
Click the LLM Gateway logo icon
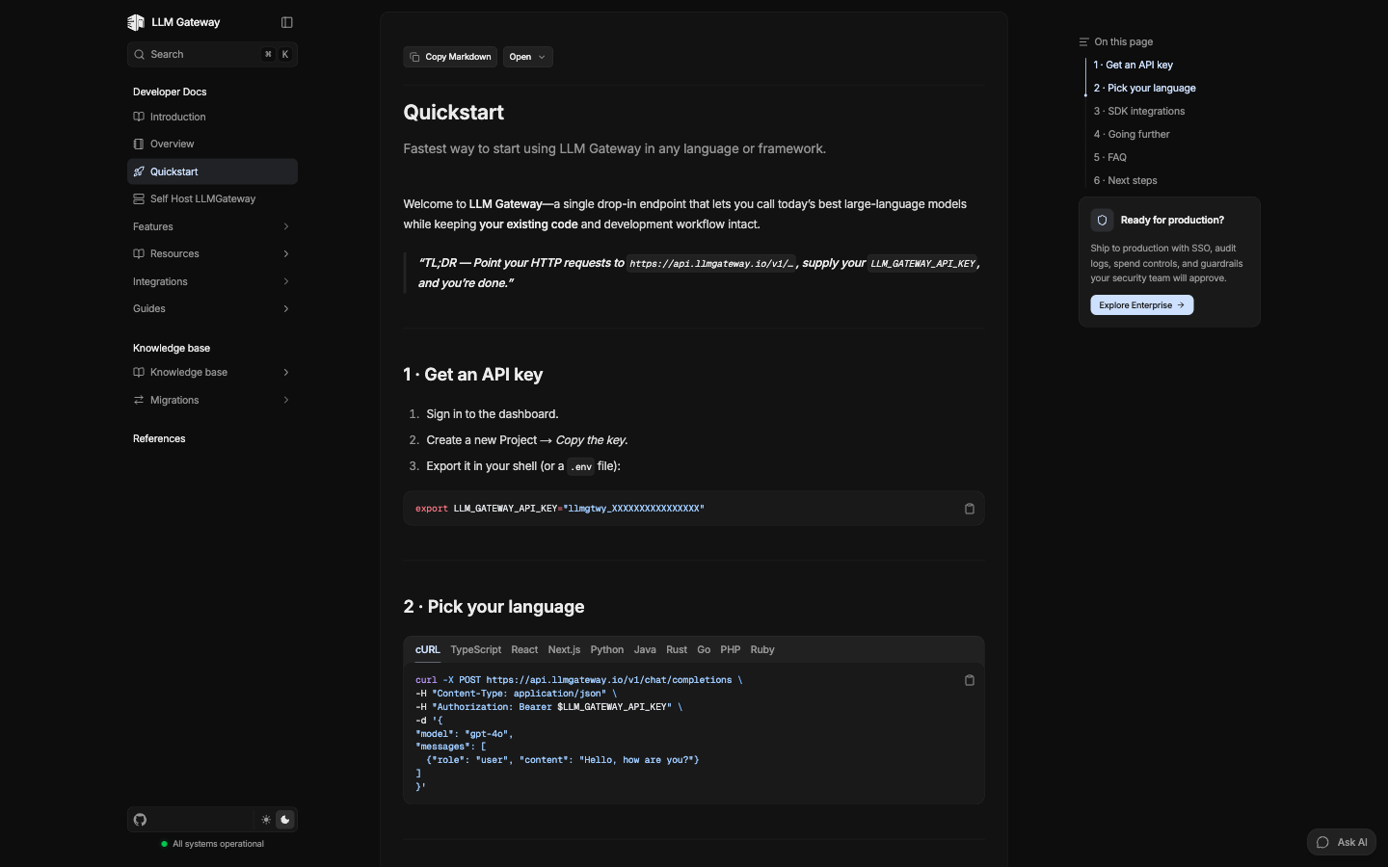(x=136, y=22)
